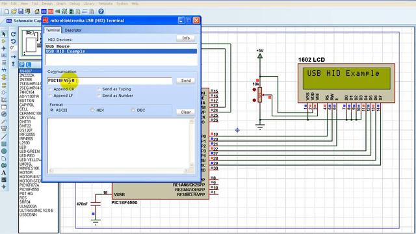Click the 10k potentiometer upper red actuator
This screenshot has width=416, height=234.
click(254, 90)
